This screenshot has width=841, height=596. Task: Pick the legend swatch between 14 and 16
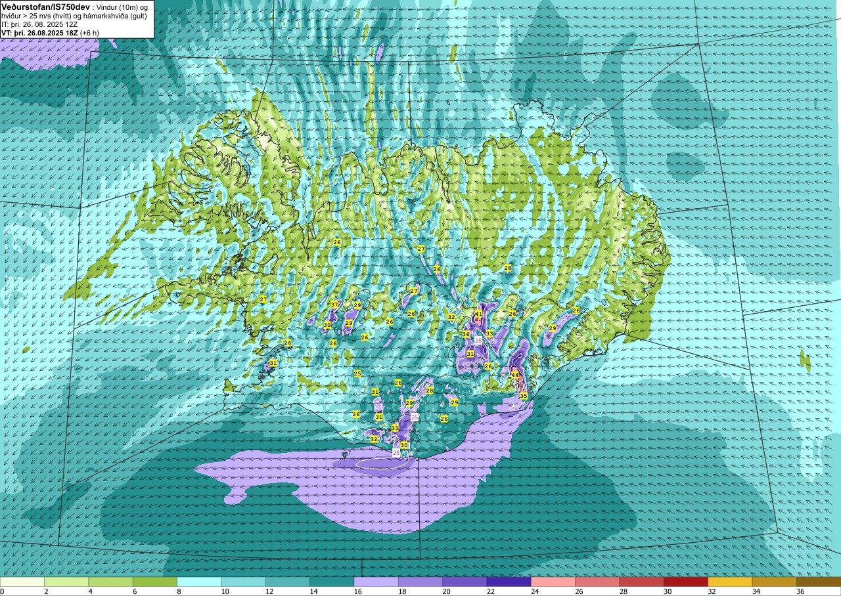pos(332,582)
